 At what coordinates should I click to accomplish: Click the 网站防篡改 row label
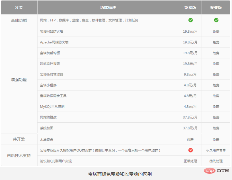(x=48, y=117)
